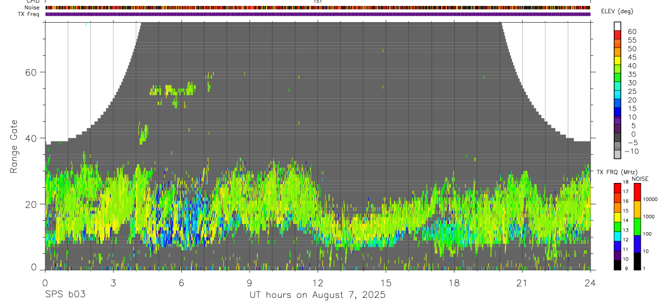Viewport: 664px width, 306px height.
Task: Click the 1000 label on NOISE colorbar
Action: point(649,216)
